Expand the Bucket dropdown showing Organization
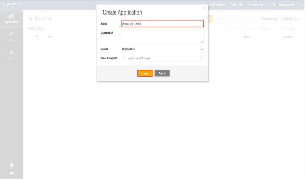Viewport: 305px width, 180px height. (162, 49)
